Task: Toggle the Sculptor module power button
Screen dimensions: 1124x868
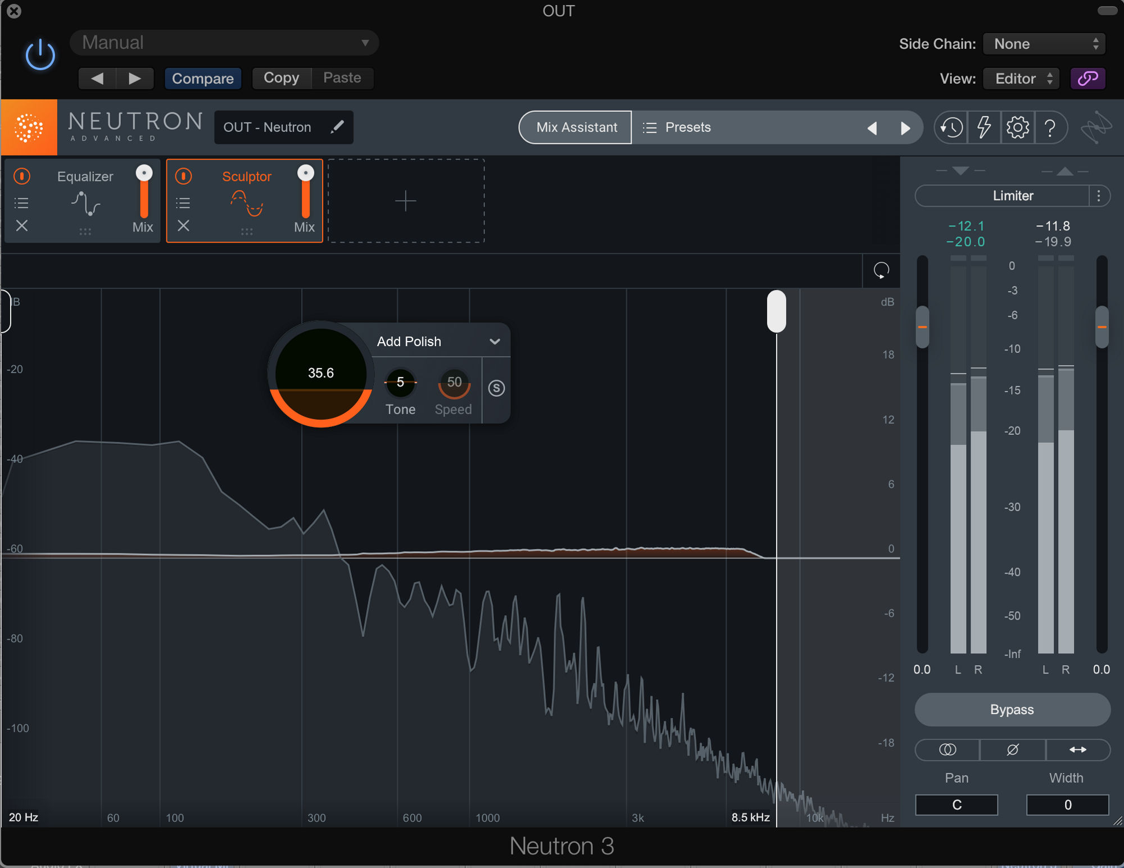Action: (183, 176)
